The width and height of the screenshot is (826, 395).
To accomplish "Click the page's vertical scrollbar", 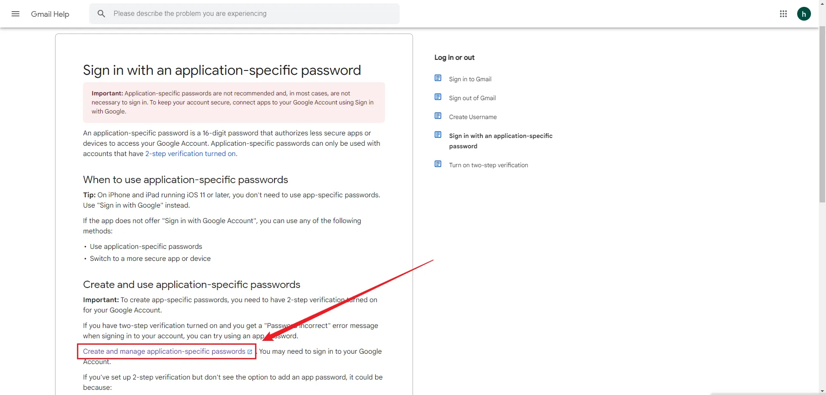I will click(x=822, y=129).
